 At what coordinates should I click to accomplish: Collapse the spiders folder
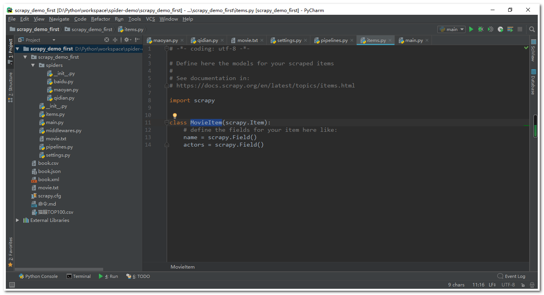33,65
